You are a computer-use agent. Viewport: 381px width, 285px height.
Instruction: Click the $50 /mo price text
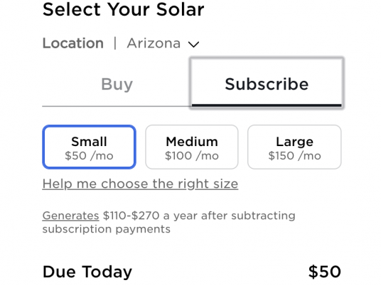pos(89,155)
